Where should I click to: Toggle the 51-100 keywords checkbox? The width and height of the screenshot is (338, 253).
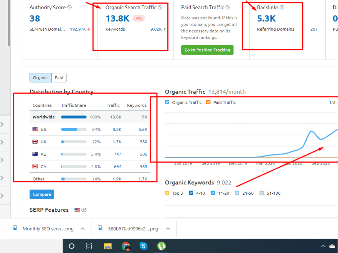pos(262,193)
